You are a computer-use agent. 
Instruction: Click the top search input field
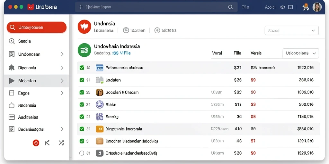pos(156,7)
